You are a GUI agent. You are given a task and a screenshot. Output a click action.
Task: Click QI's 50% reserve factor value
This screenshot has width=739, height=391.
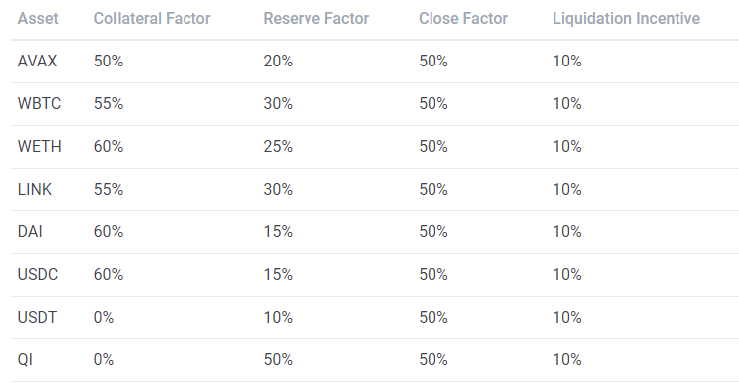(x=278, y=360)
